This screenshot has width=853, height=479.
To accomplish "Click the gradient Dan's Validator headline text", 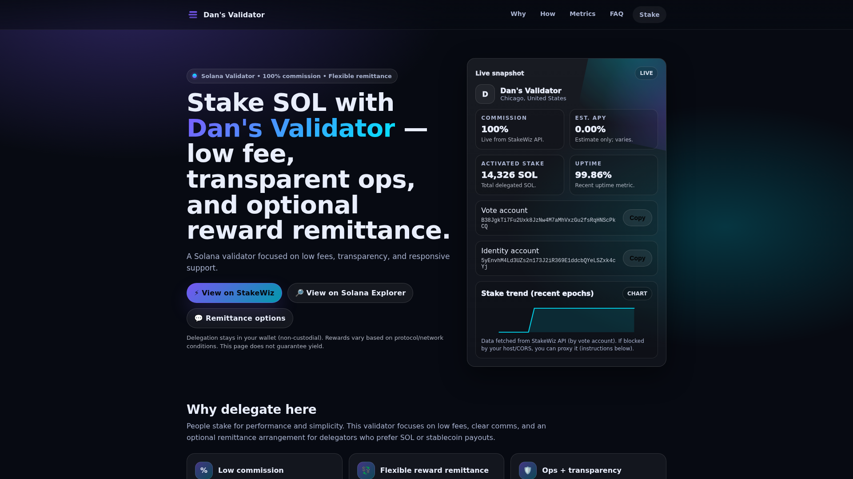I will pos(291,128).
